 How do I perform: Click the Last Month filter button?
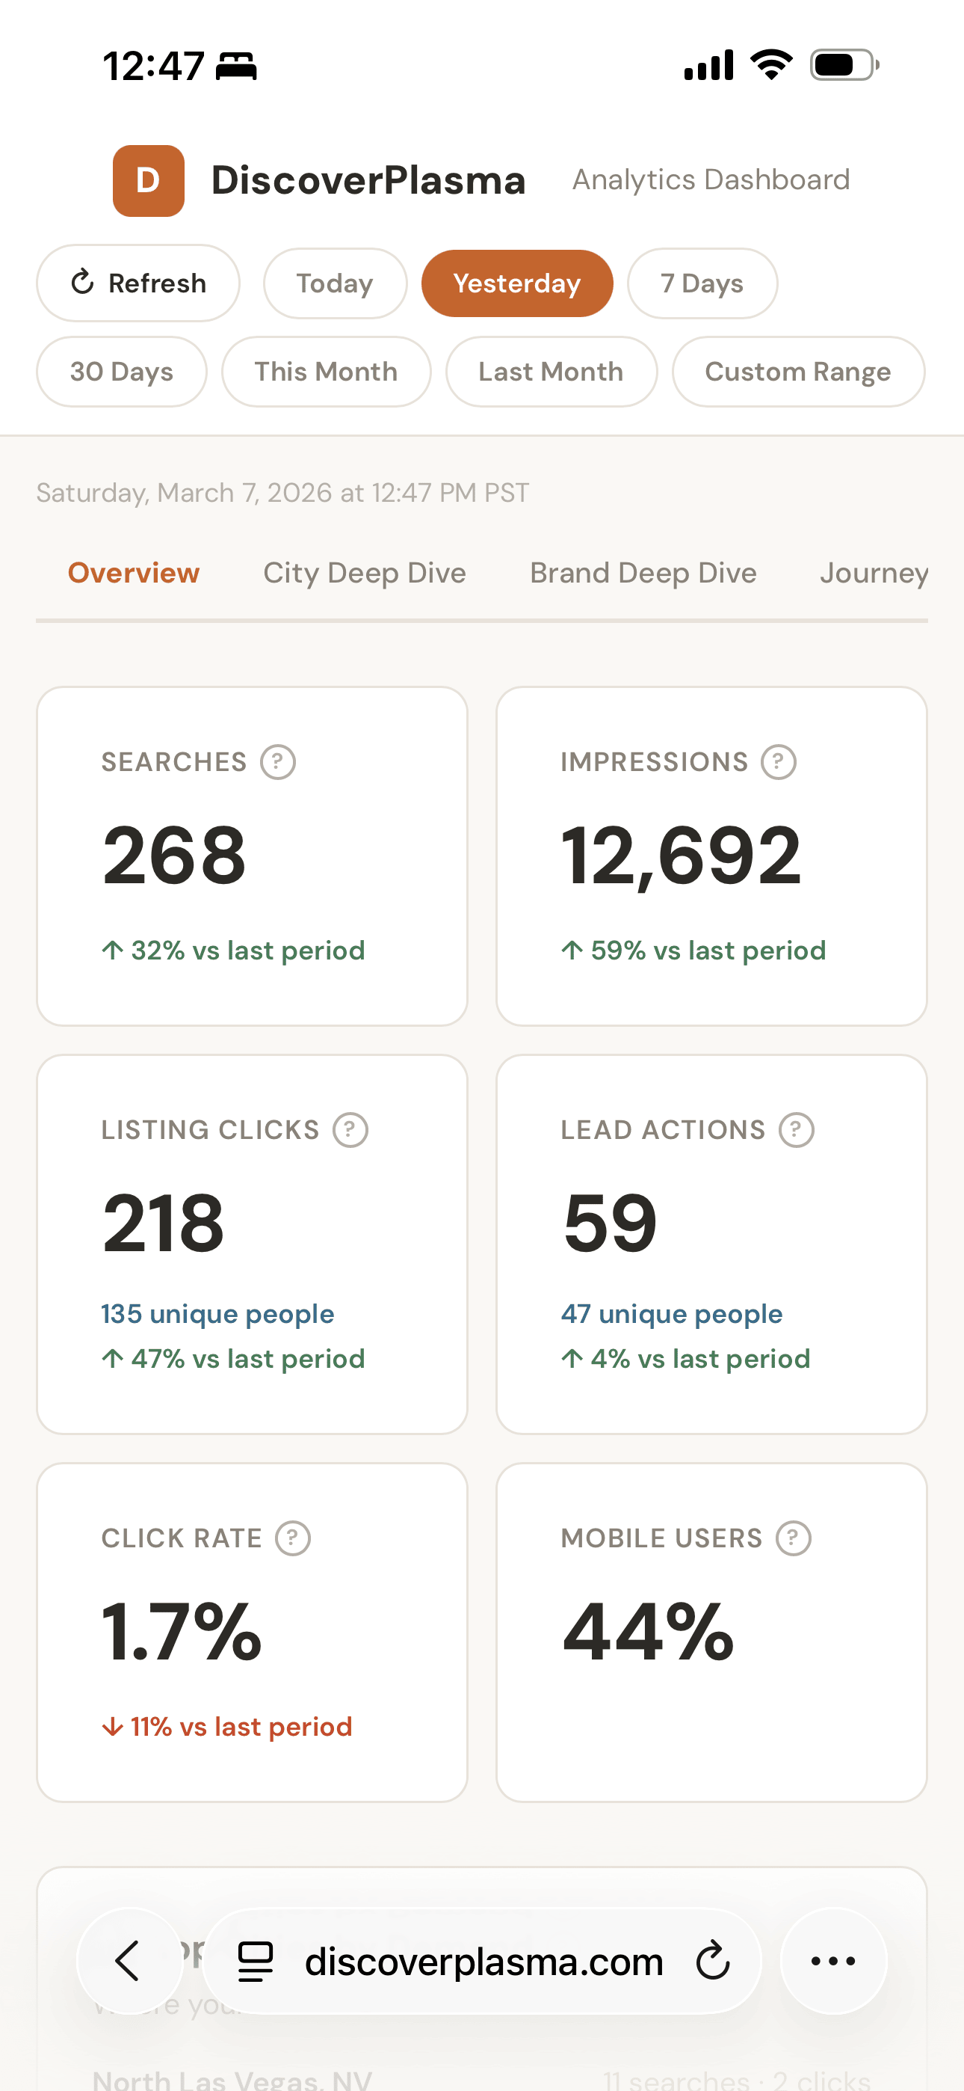click(x=551, y=372)
